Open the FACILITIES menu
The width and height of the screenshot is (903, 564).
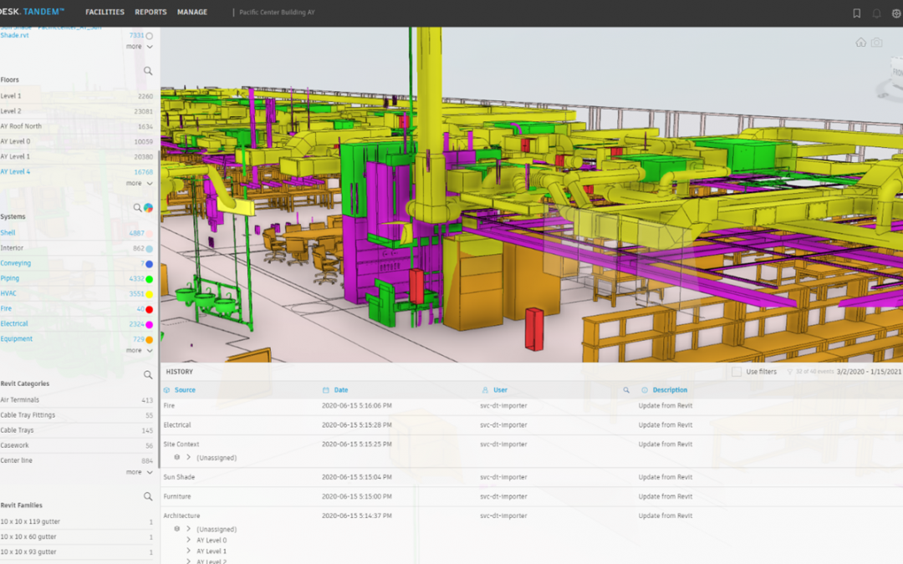[x=105, y=12]
